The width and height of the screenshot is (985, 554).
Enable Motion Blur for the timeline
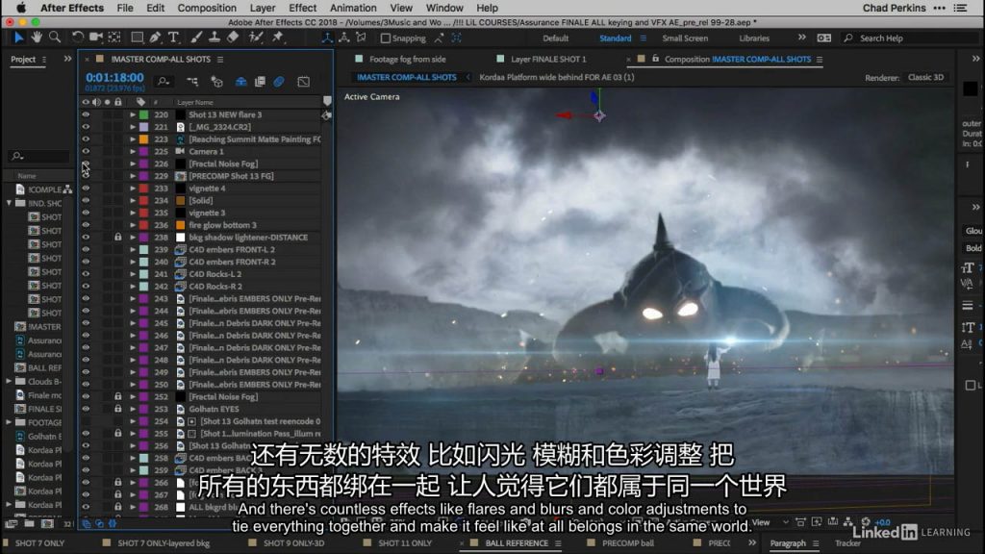pos(279,82)
